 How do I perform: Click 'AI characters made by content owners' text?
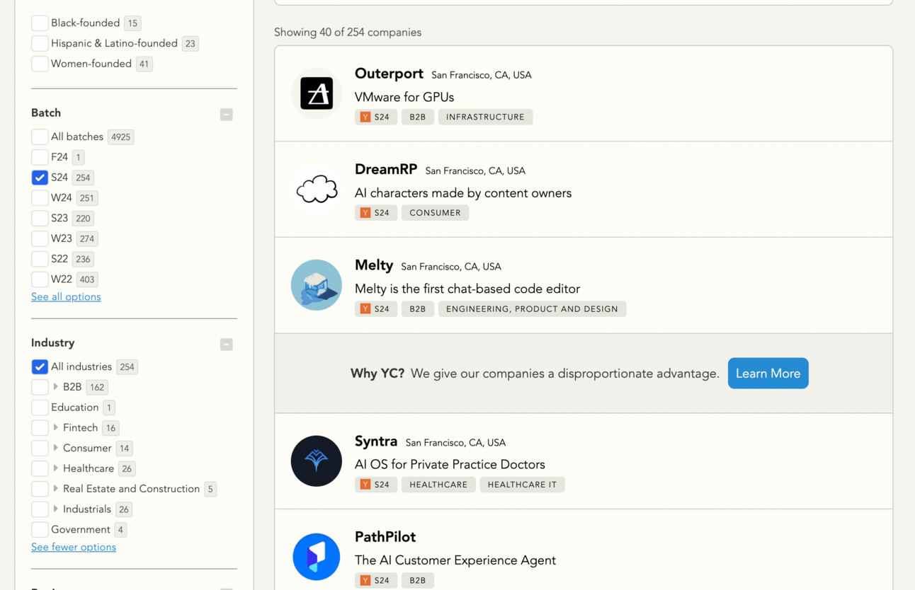click(463, 193)
